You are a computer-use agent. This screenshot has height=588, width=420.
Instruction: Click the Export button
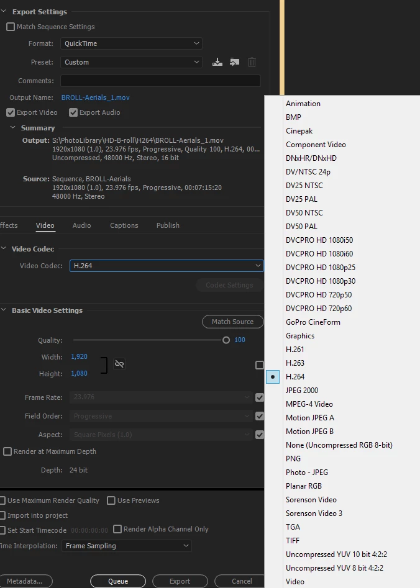pyautogui.click(x=180, y=581)
